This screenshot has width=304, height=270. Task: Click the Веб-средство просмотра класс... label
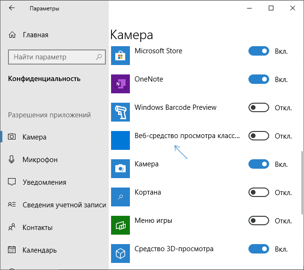pos(187,136)
